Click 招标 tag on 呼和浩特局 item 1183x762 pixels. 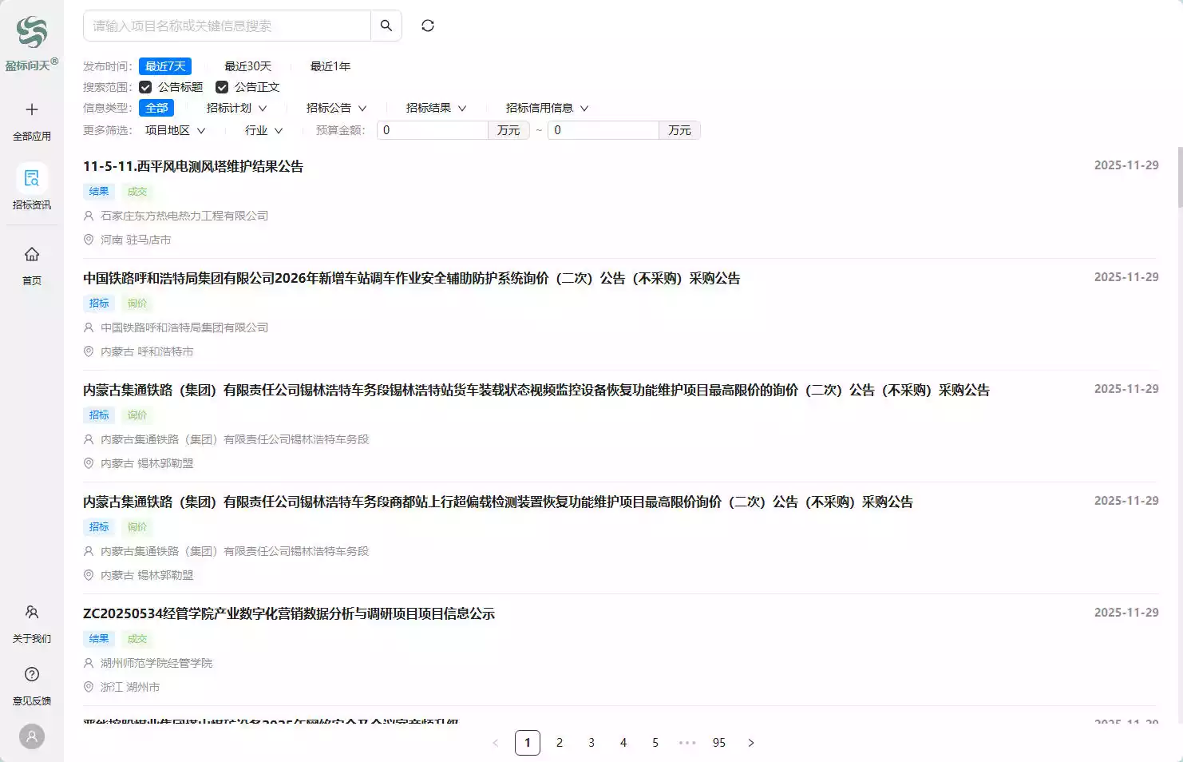[x=99, y=304]
